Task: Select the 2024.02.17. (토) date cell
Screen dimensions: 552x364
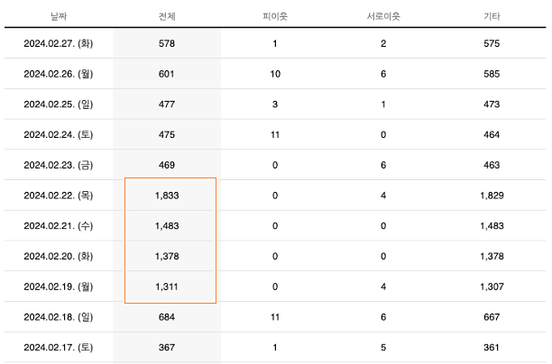Action: coord(59,348)
